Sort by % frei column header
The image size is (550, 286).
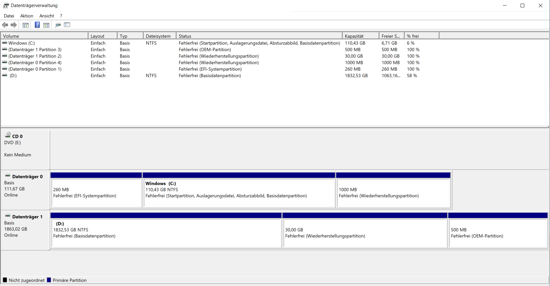pyautogui.click(x=422, y=36)
